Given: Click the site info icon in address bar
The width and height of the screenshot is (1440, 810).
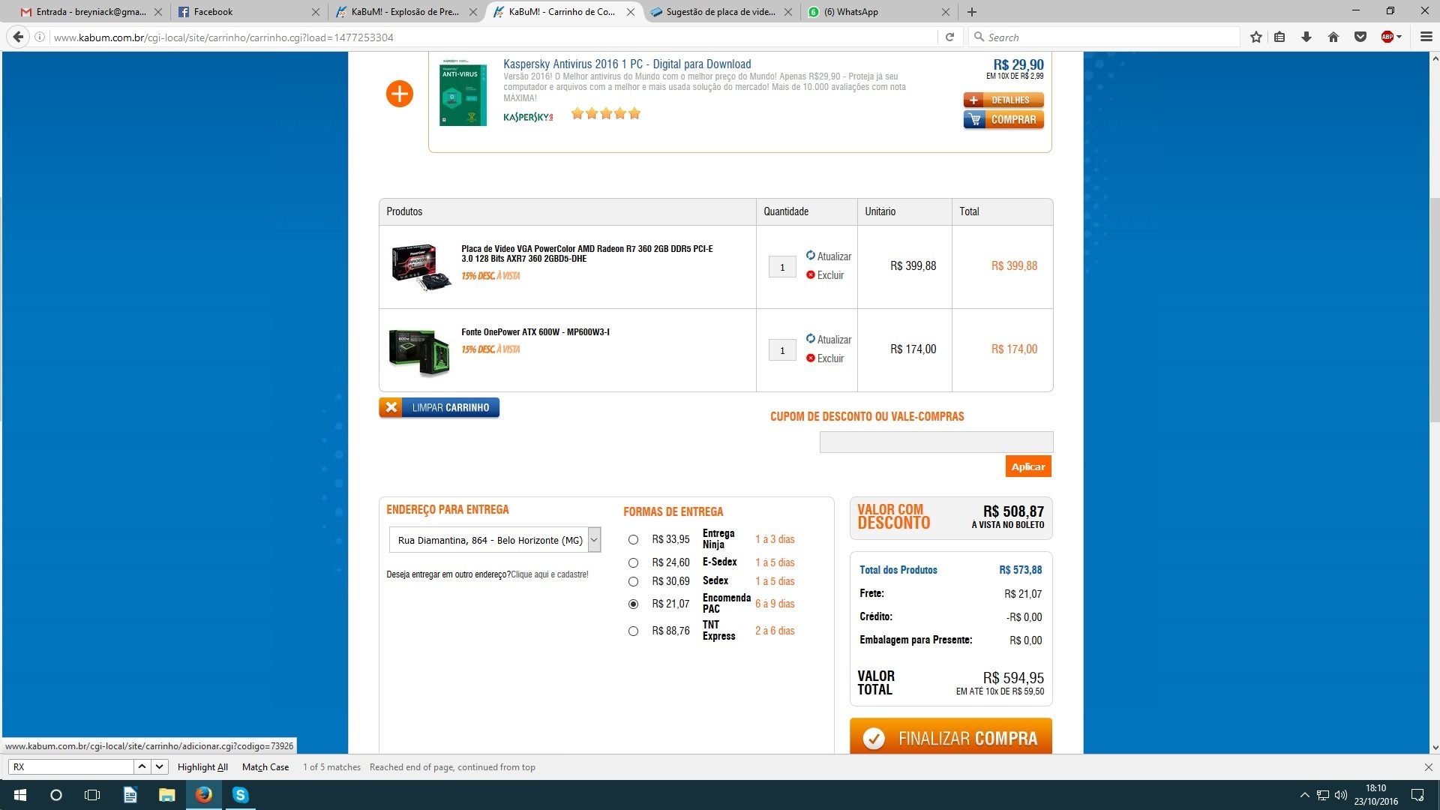Looking at the screenshot, I should pos(40,37).
